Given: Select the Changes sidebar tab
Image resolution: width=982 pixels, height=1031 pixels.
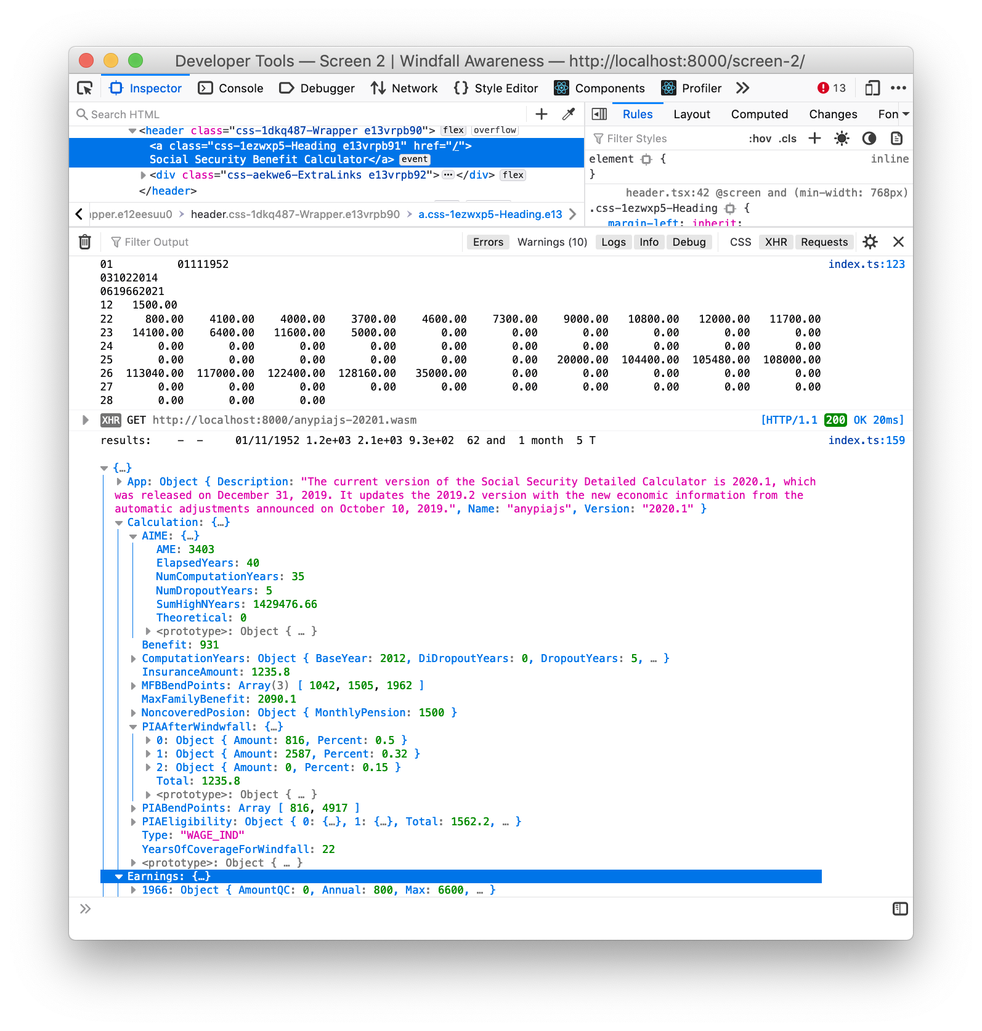Looking at the screenshot, I should pos(833,114).
